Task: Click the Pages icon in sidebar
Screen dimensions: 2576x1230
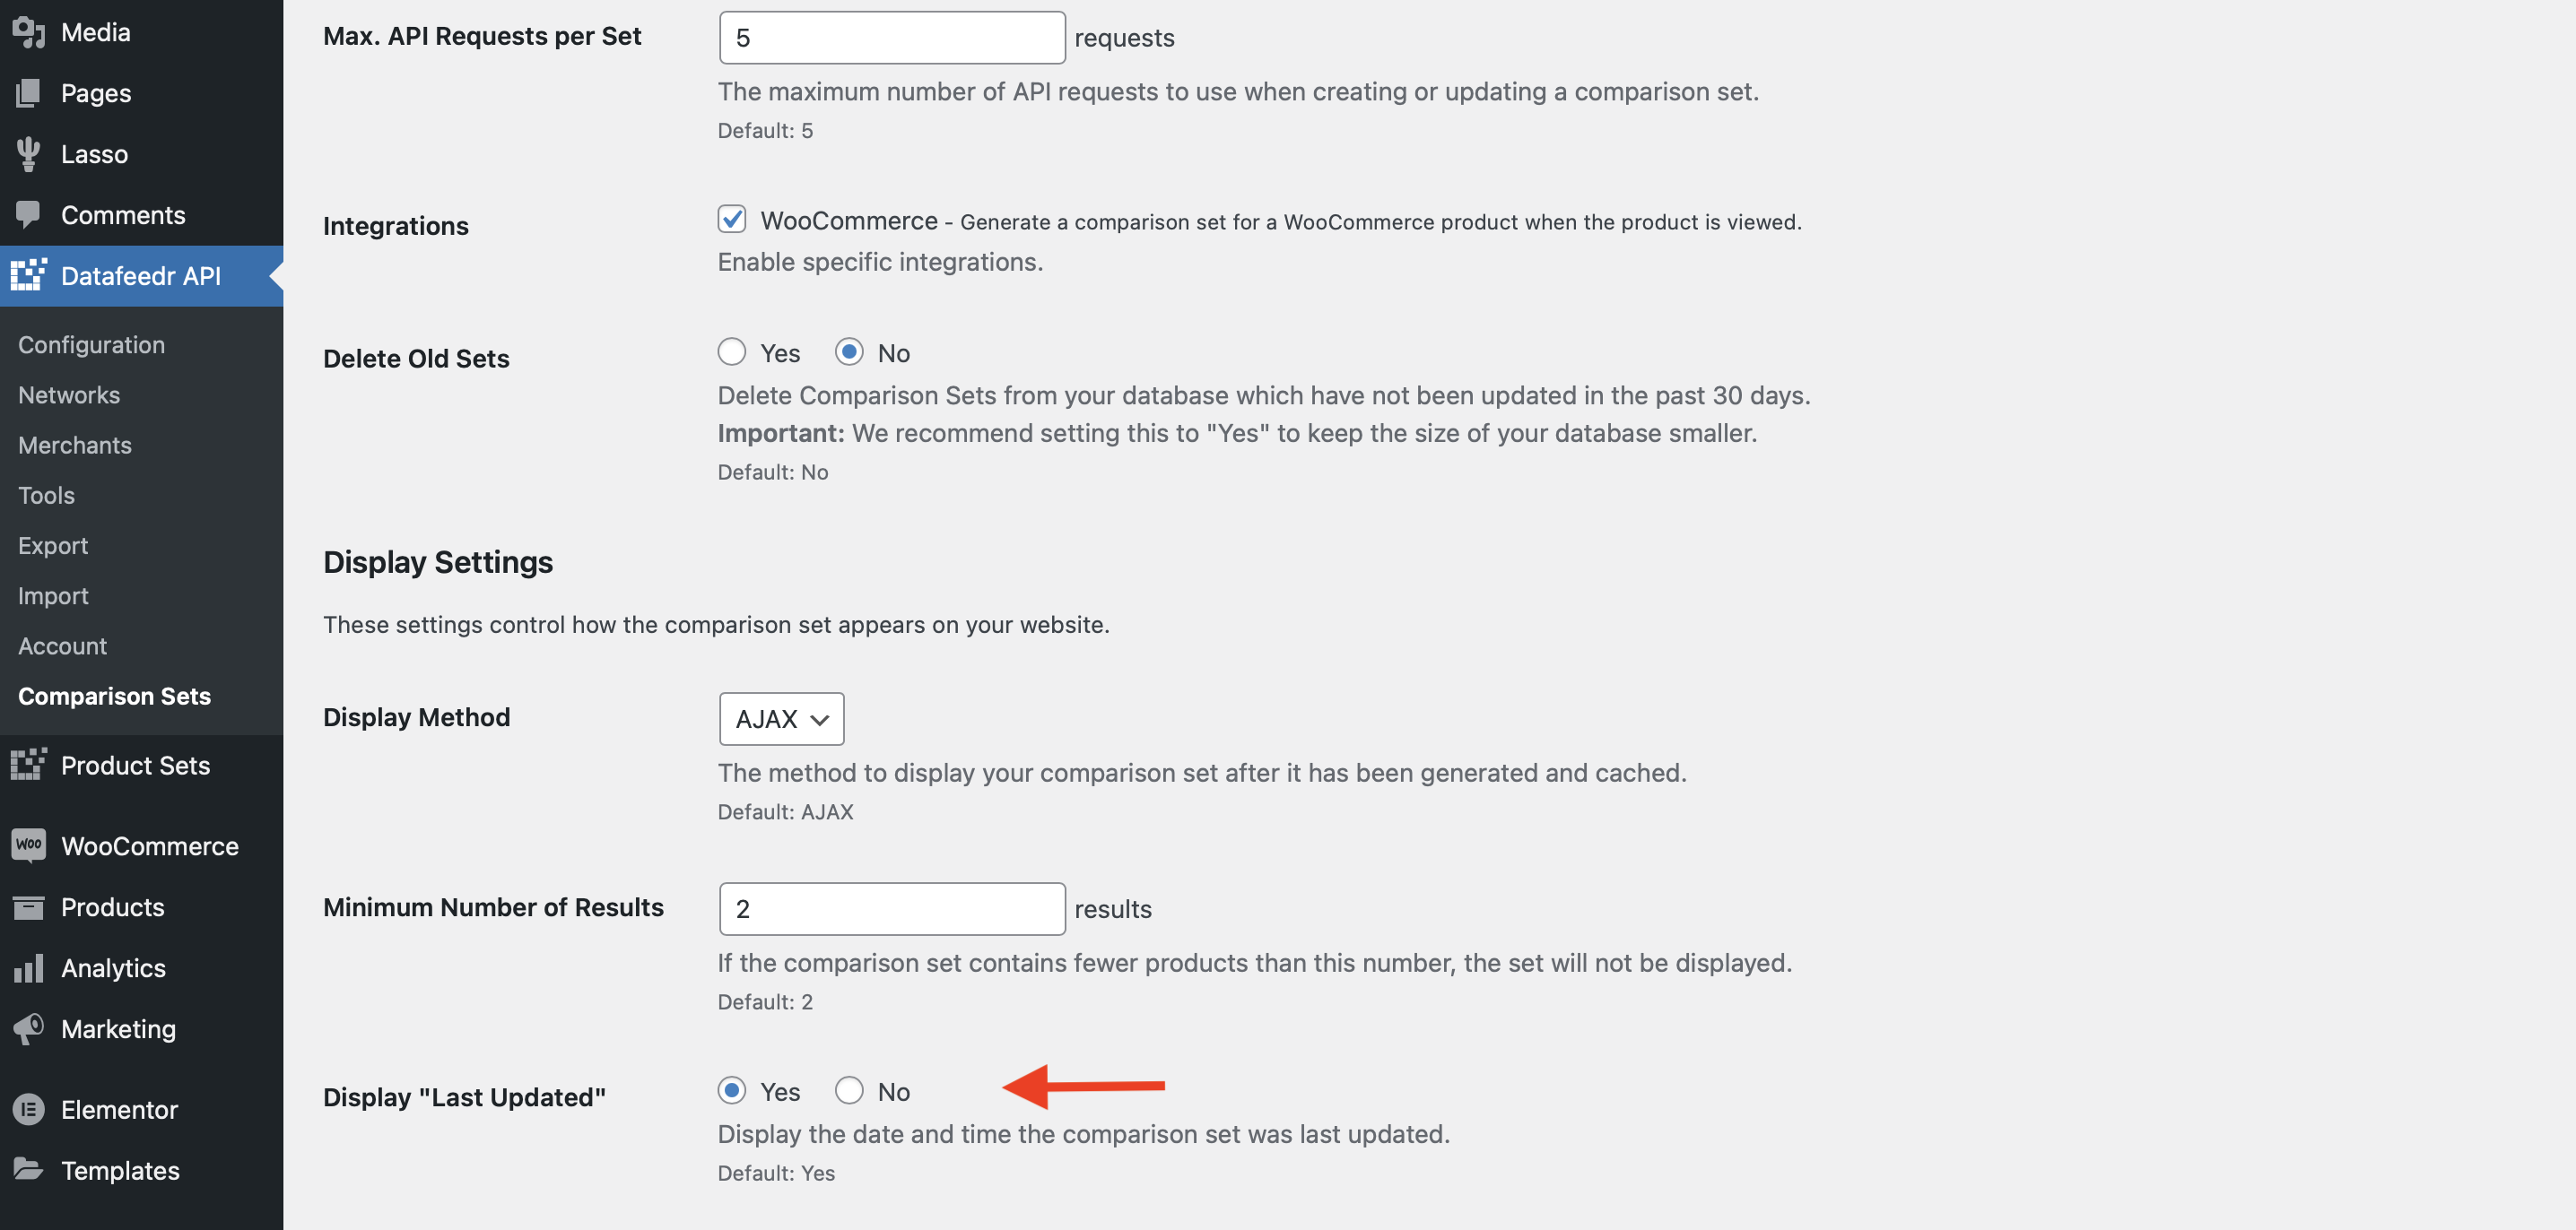Action: (29, 93)
